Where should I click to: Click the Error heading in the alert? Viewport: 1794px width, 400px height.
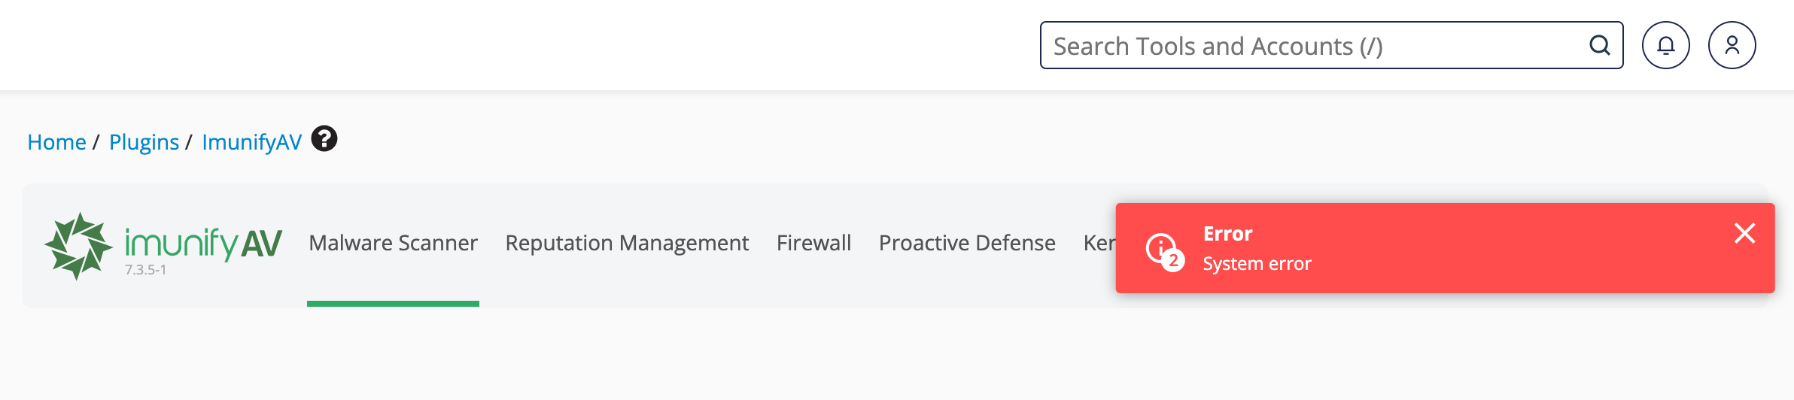pyautogui.click(x=1227, y=234)
